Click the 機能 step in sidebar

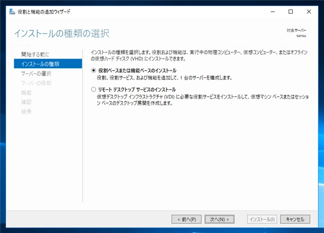[x=26, y=92]
